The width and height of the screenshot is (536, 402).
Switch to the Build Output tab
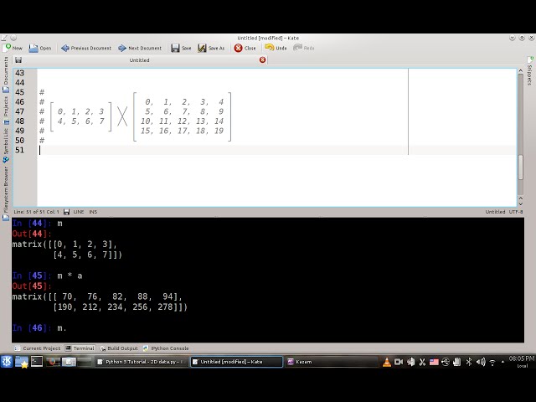(119, 348)
